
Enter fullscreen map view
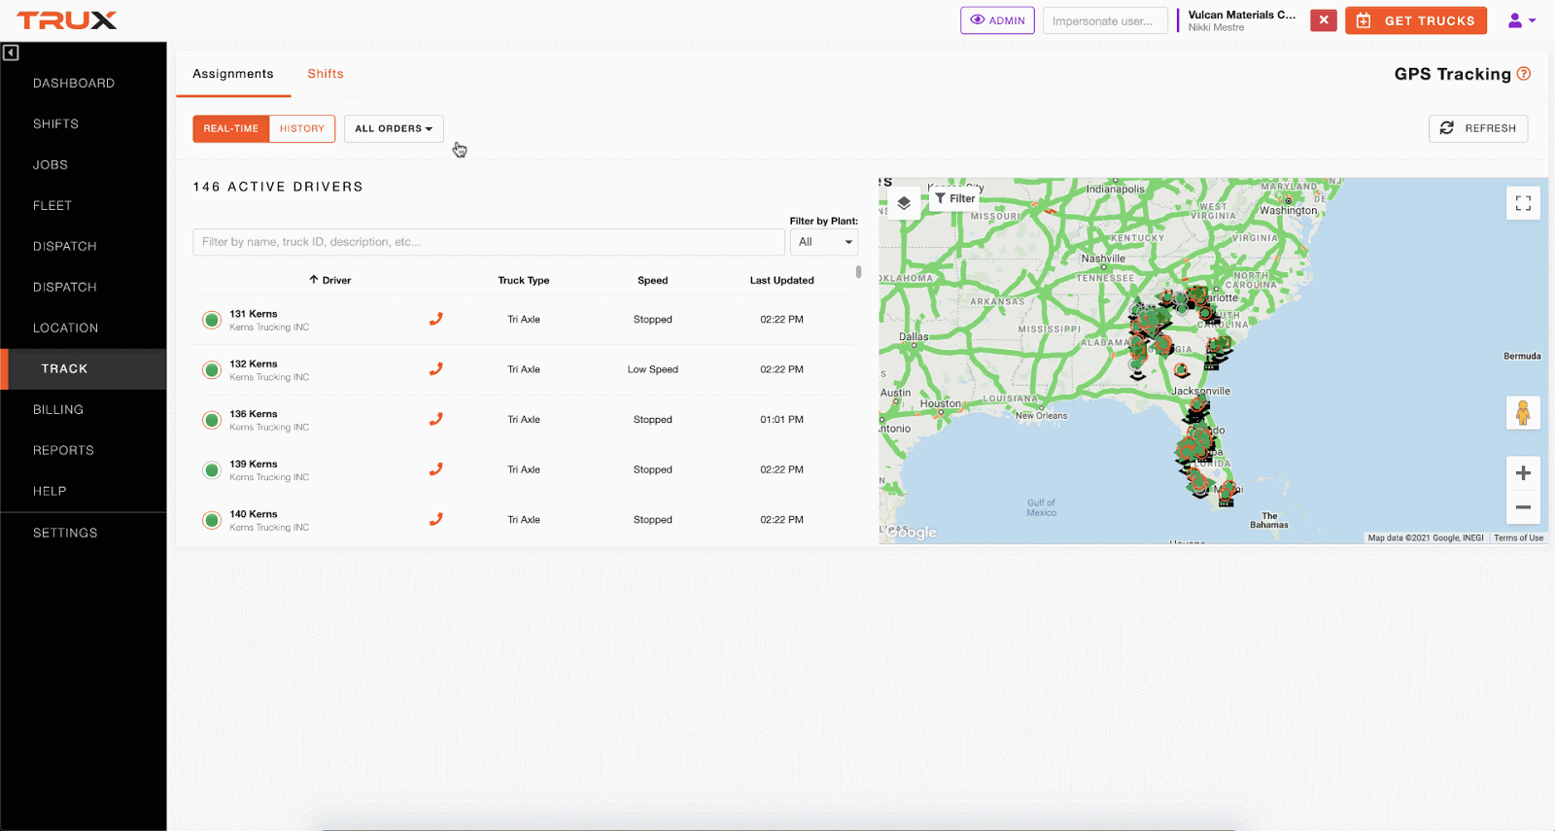[x=1523, y=203]
